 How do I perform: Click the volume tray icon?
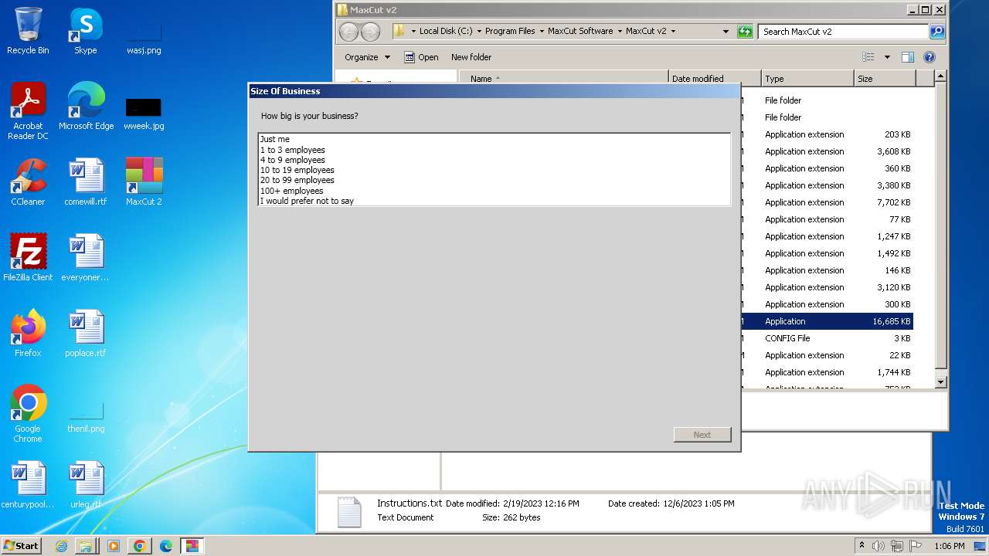point(879,546)
